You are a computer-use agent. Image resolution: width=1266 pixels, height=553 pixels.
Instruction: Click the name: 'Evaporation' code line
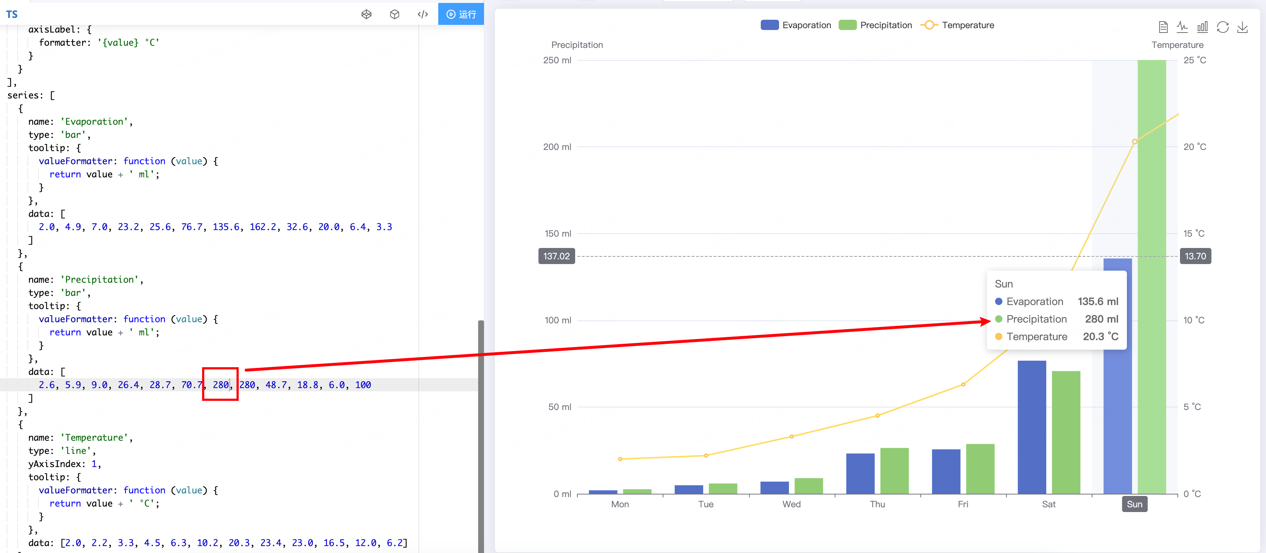click(x=81, y=122)
